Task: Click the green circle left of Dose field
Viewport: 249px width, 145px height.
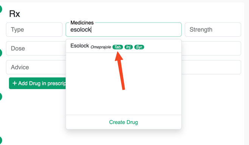Action: (x=0, y=53)
